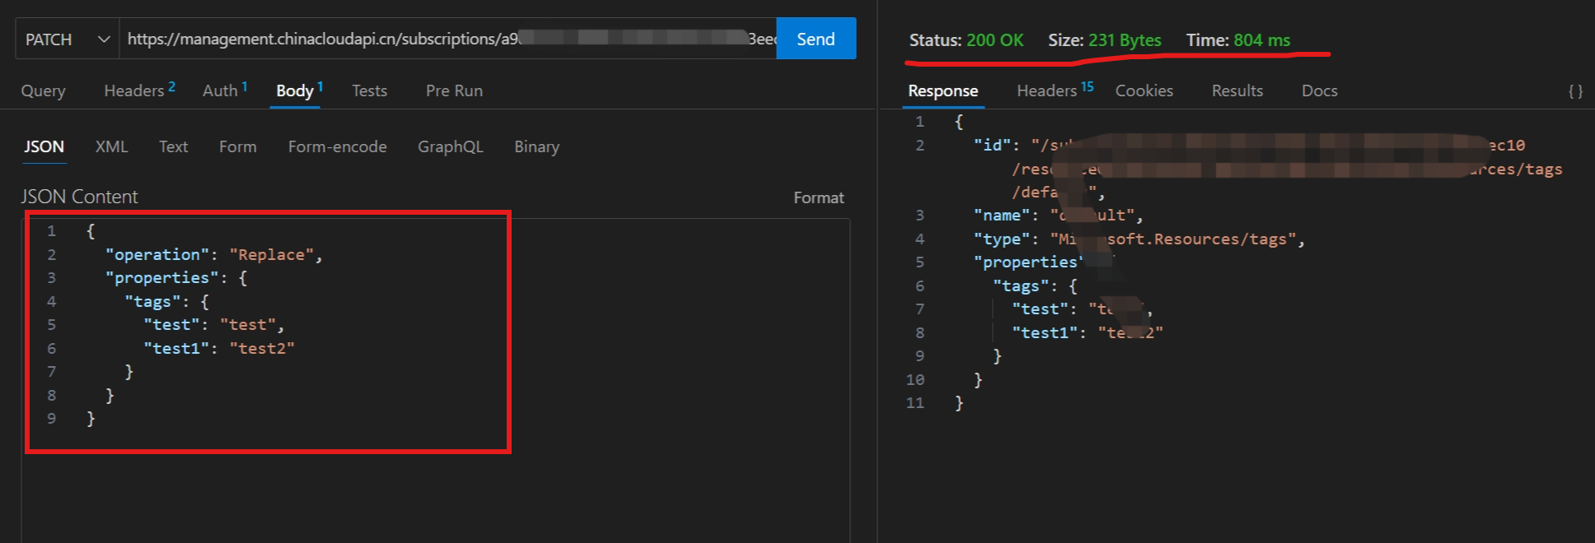The image size is (1595, 543).
Task: Open the Docs tab
Action: (x=1319, y=90)
